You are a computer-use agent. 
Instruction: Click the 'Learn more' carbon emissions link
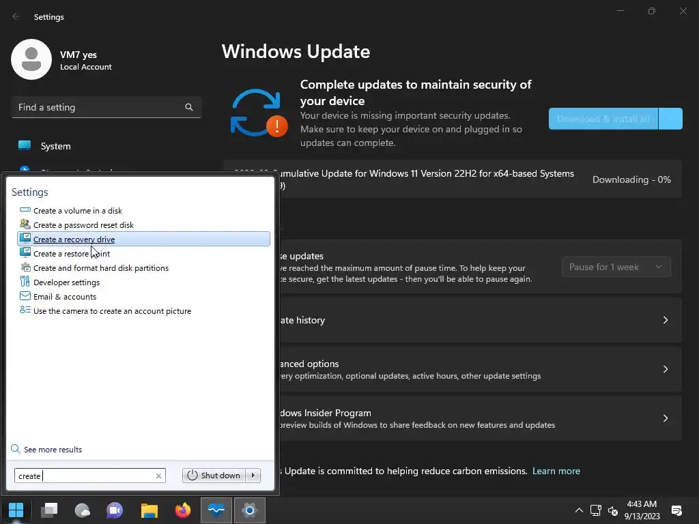tap(556, 471)
